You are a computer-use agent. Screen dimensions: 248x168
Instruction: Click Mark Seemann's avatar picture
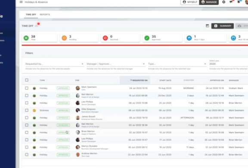[77, 88]
